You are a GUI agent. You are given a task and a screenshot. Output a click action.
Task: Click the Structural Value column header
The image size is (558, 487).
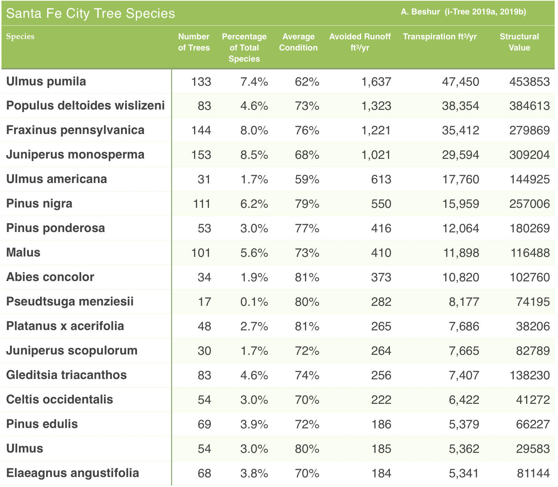click(519, 42)
